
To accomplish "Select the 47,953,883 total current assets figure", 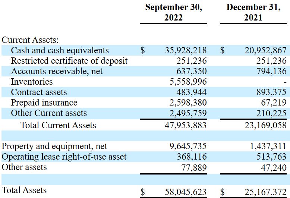I will point(186,125).
